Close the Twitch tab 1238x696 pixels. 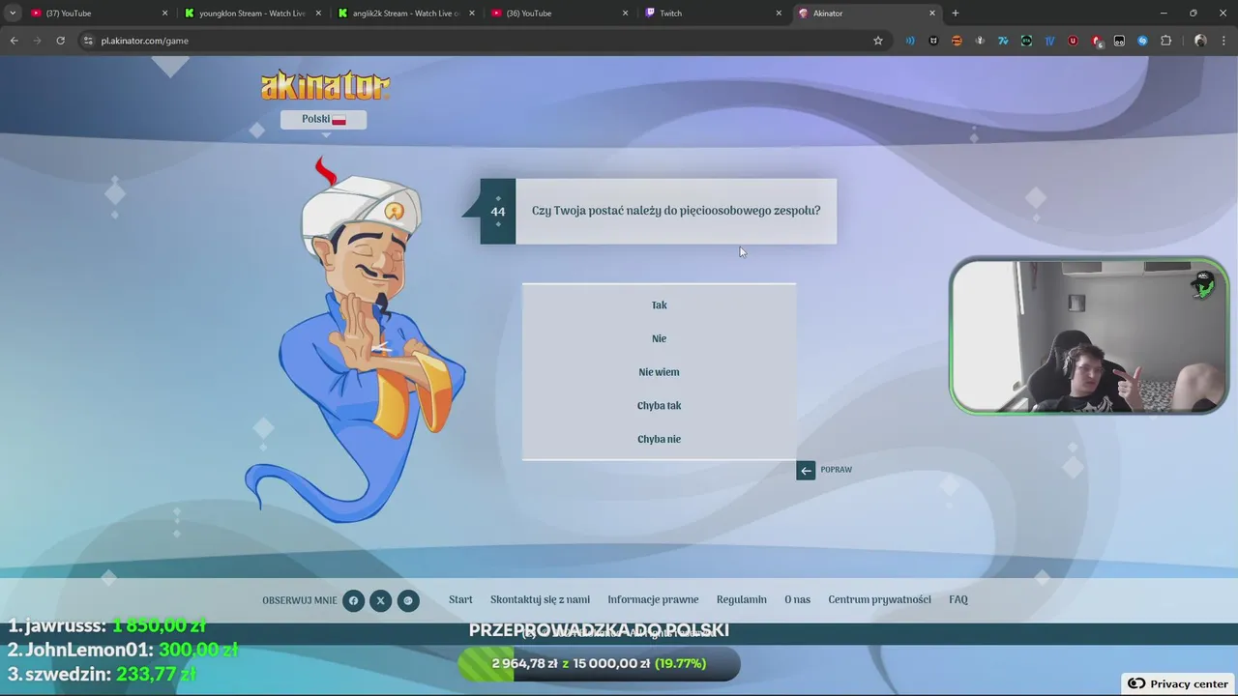[779, 14]
